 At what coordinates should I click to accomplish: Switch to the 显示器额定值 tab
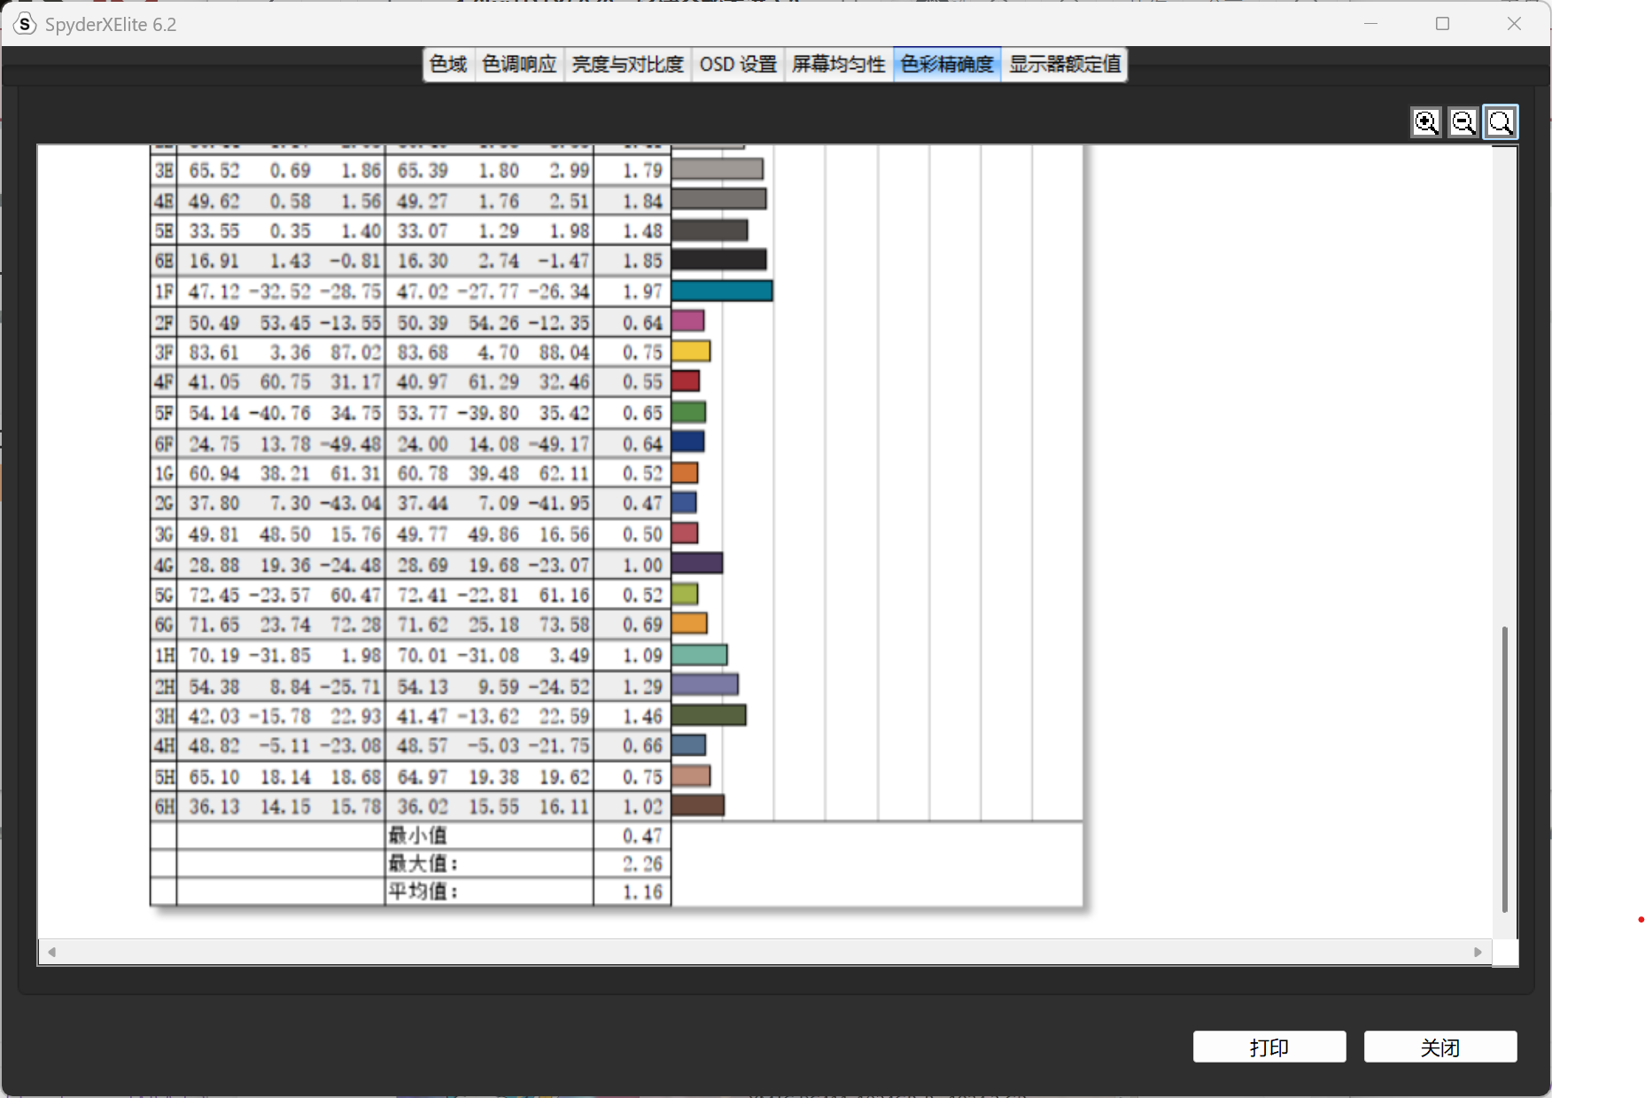[1065, 64]
